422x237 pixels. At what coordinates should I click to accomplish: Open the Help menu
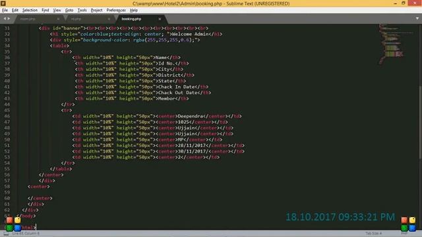(x=134, y=11)
